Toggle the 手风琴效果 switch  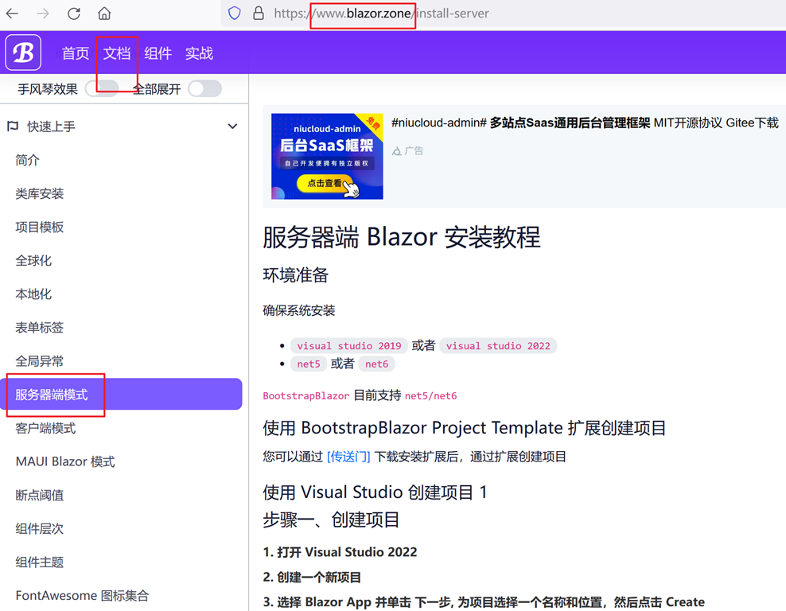click(103, 89)
